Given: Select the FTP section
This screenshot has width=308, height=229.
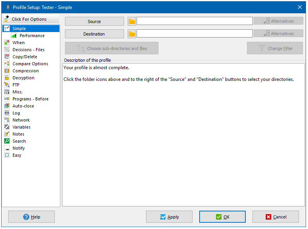Looking at the screenshot, I should tap(16, 85).
